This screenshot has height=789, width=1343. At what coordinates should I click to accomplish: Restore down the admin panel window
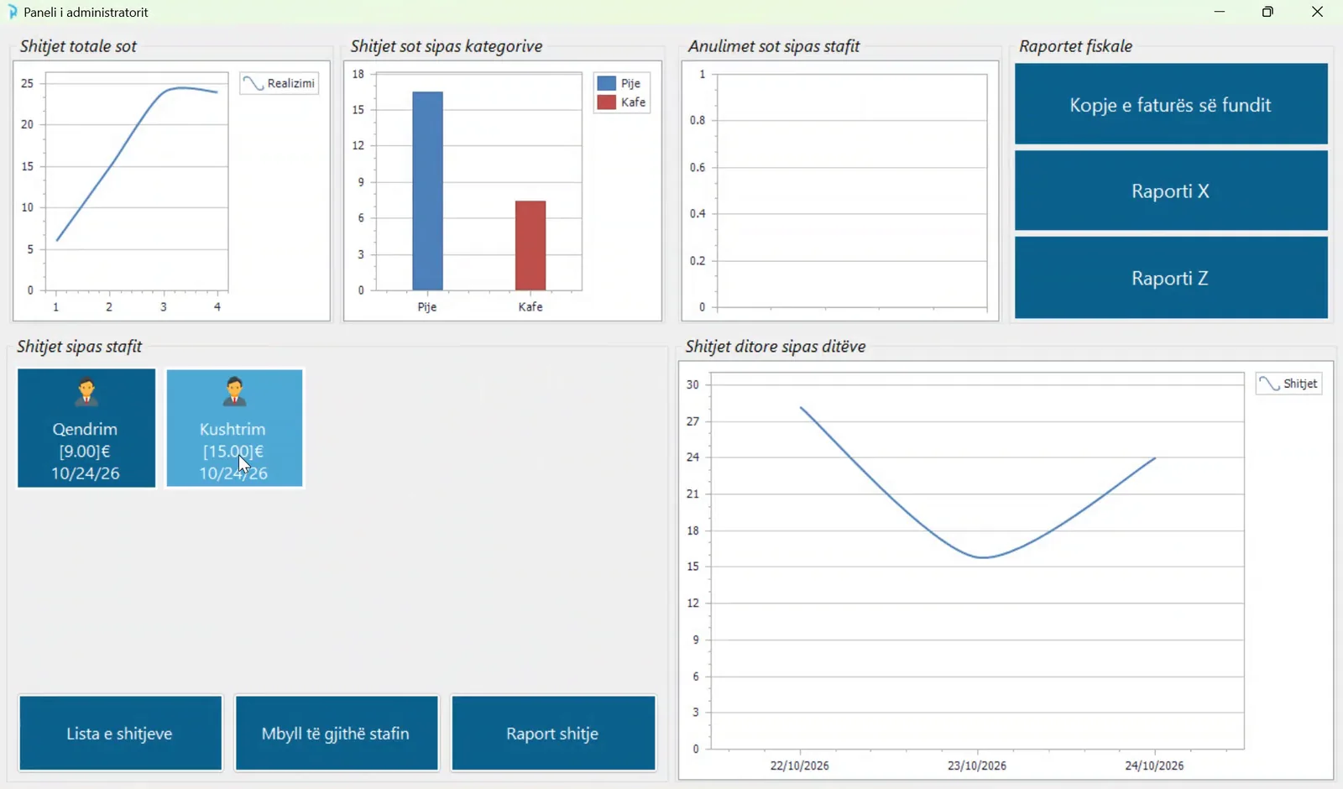tap(1268, 12)
